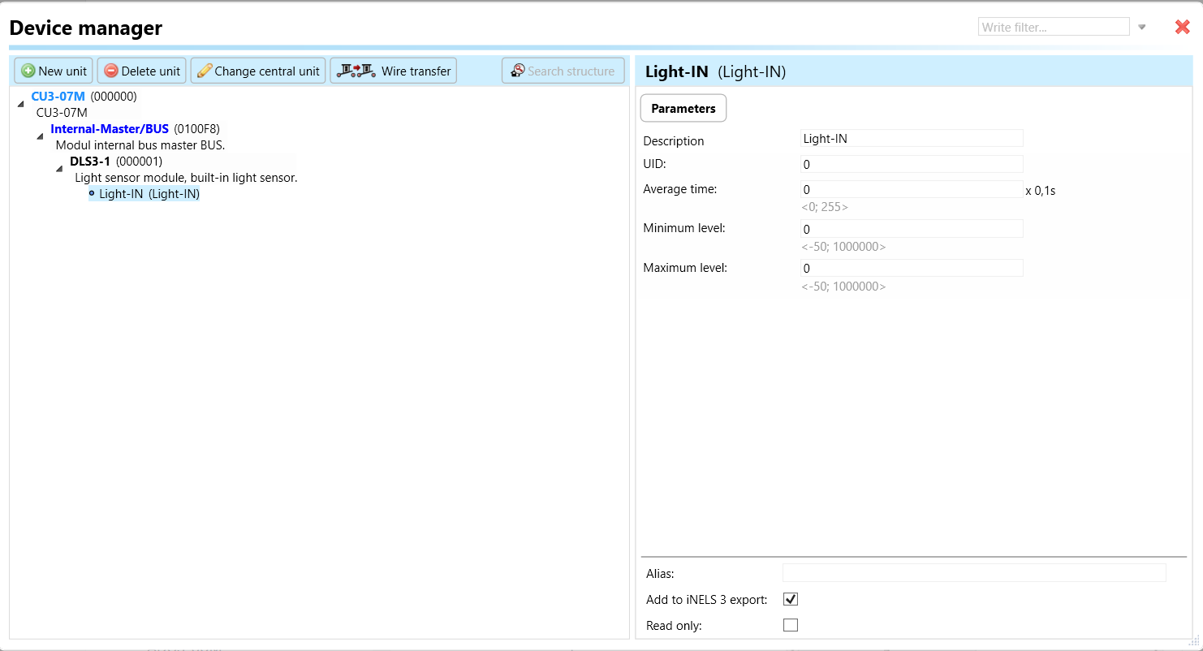Start a Wire transfer
Image resolution: width=1203 pixels, height=651 pixels.
(394, 71)
